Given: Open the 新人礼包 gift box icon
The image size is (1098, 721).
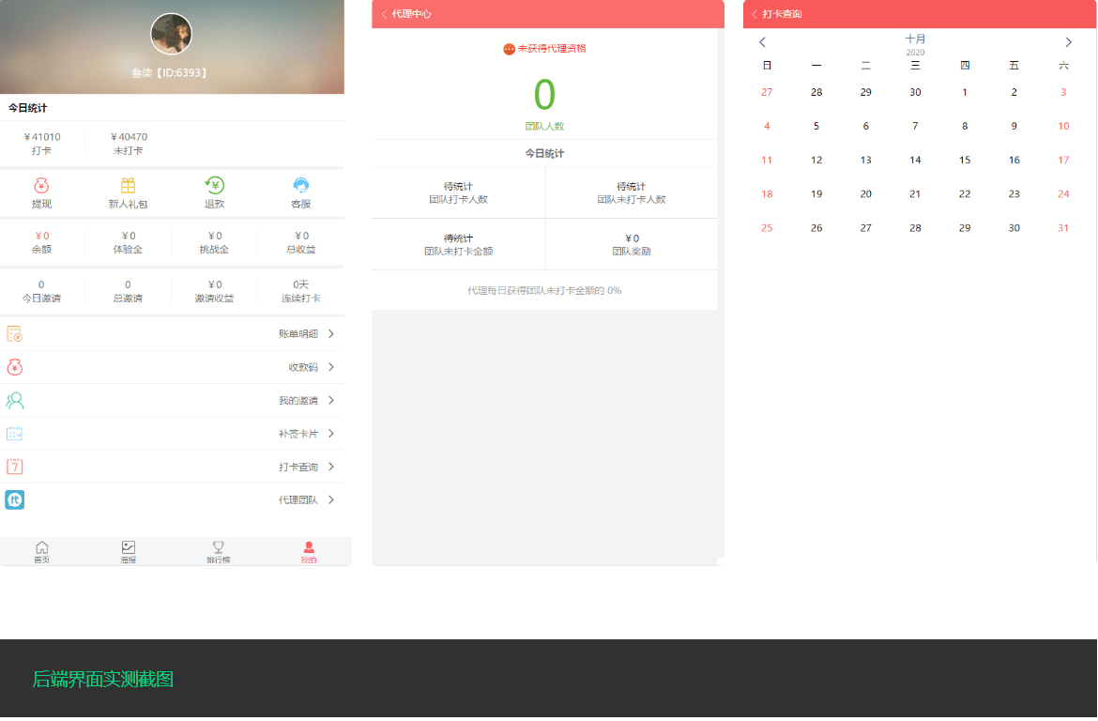Looking at the screenshot, I should click(128, 186).
